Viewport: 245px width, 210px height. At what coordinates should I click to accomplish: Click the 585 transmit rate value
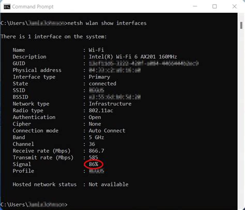pos(93,157)
